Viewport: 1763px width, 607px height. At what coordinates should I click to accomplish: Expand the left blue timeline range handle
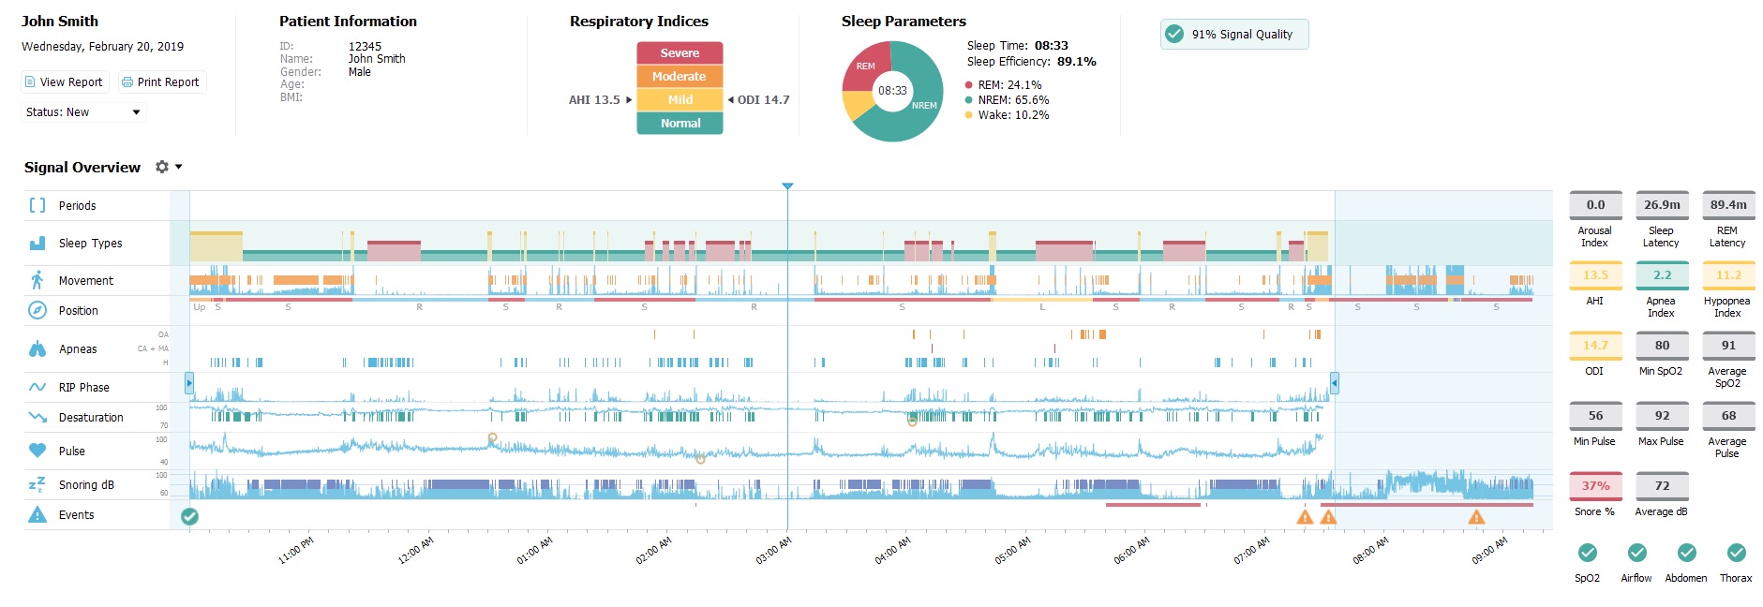189,382
